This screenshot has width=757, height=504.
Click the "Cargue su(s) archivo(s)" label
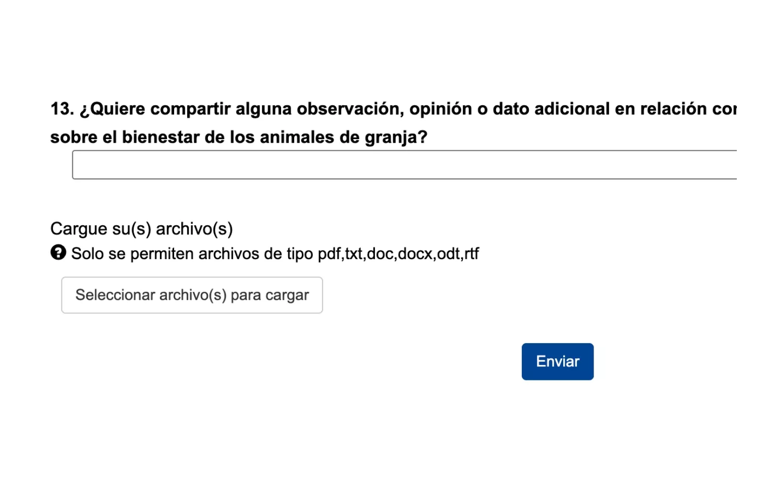click(x=141, y=229)
